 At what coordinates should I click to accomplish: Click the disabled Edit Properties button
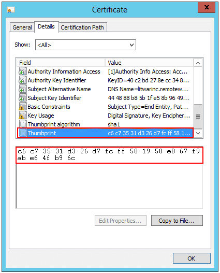120,221
